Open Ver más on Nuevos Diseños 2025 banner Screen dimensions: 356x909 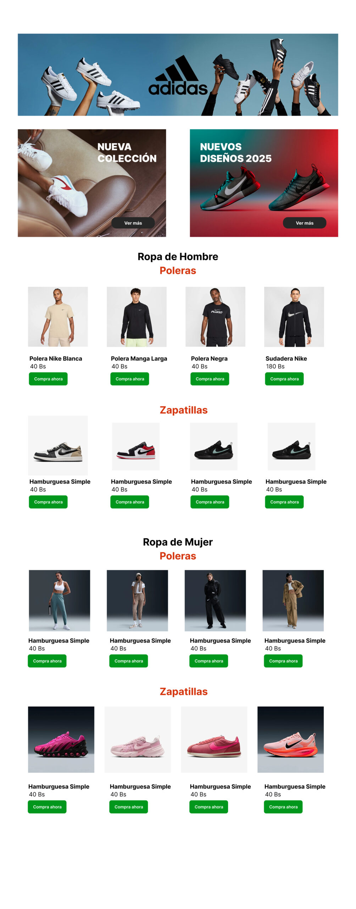tap(304, 223)
